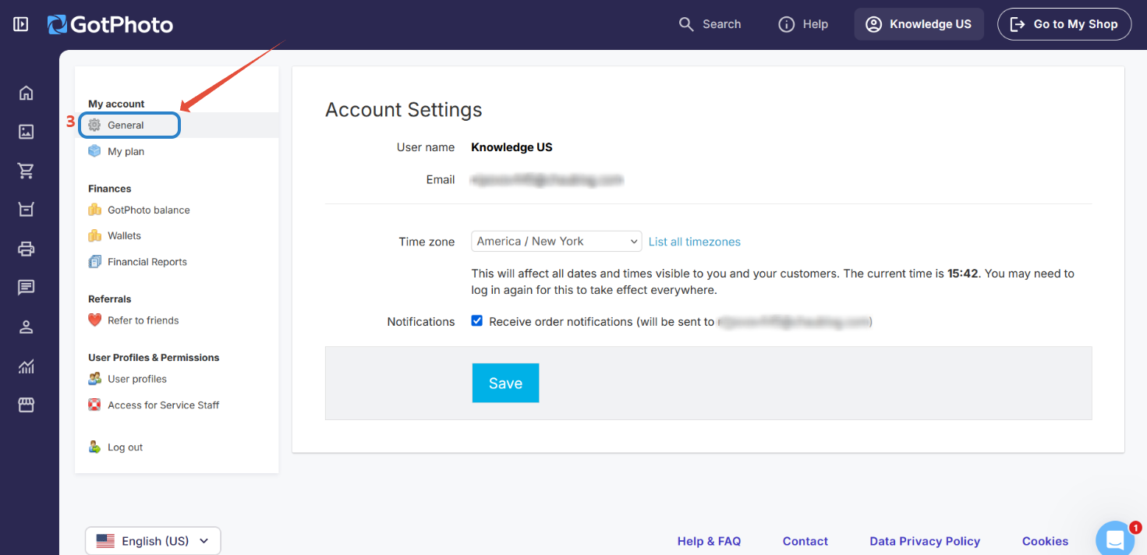Click Log out in the settings menu
The height and width of the screenshot is (555, 1147).
point(115,447)
